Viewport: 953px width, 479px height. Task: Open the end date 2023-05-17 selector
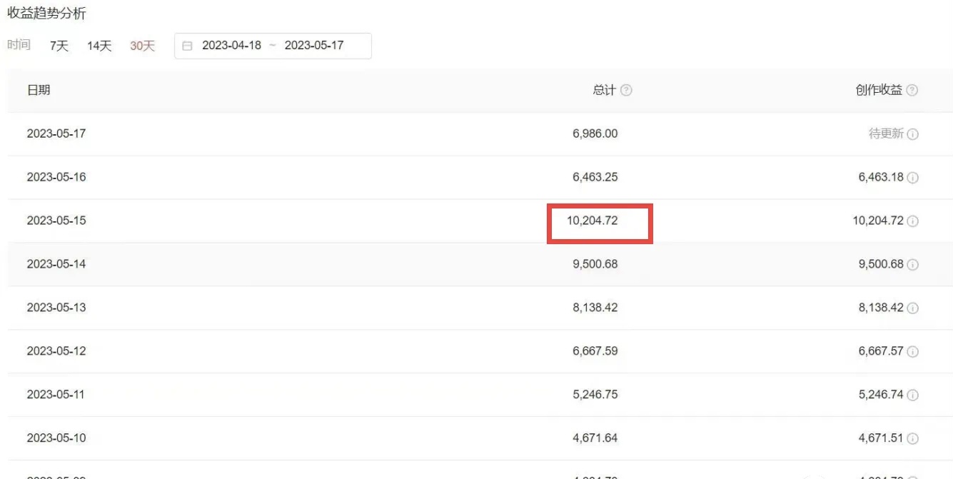pos(315,45)
